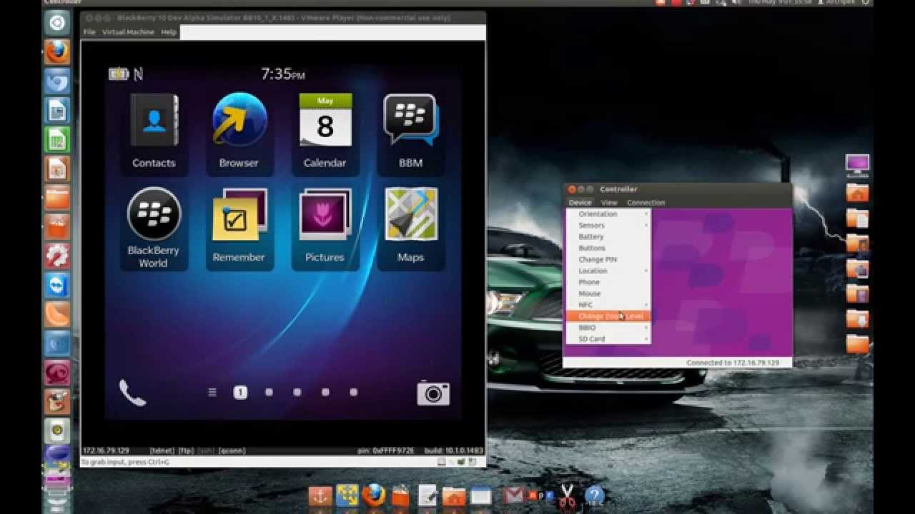This screenshot has width=915, height=514.
Task: Click the ftp link in simulator status bar
Action: [x=186, y=450]
